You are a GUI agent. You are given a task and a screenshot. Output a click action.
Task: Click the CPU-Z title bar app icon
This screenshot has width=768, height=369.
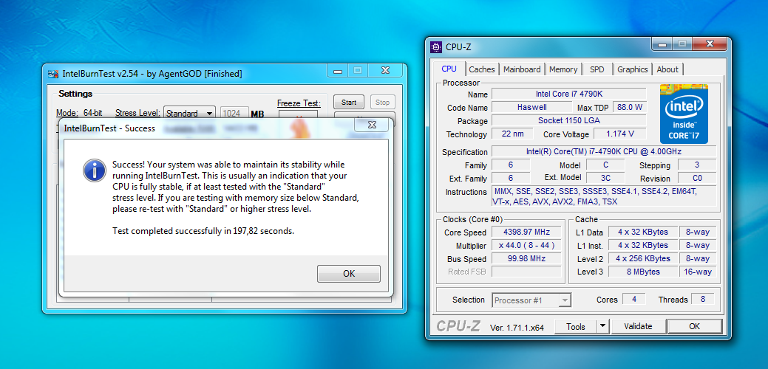point(435,47)
